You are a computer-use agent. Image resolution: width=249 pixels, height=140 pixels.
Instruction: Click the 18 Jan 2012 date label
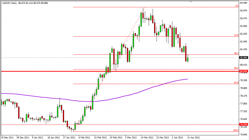coord(54,137)
